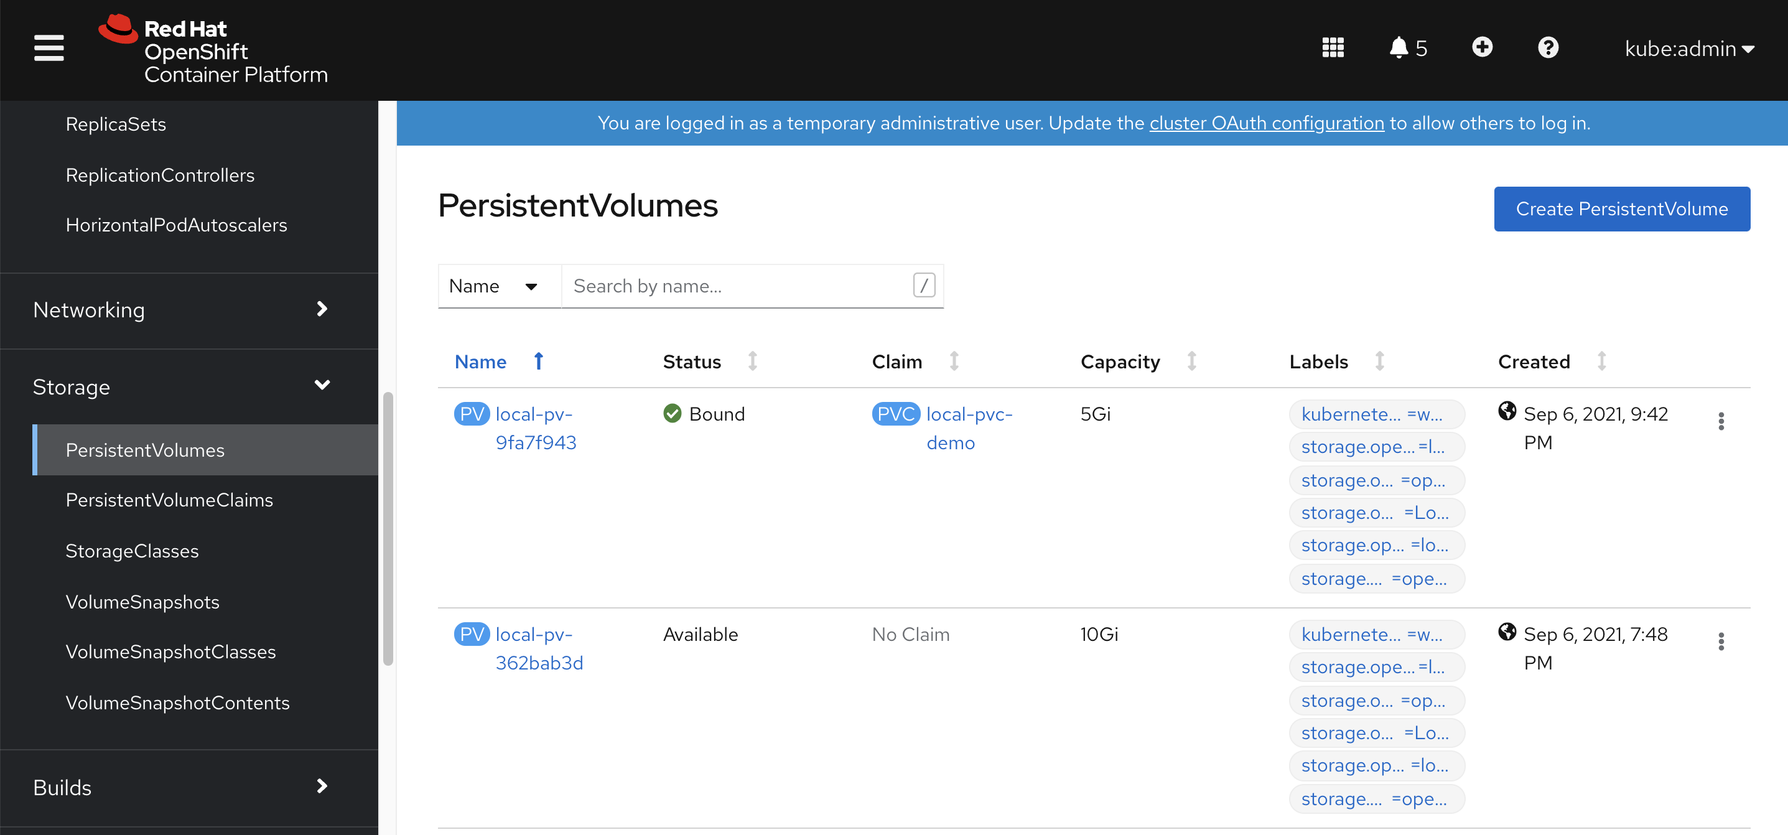Click the Create PersistentVolume button

(1621, 209)
